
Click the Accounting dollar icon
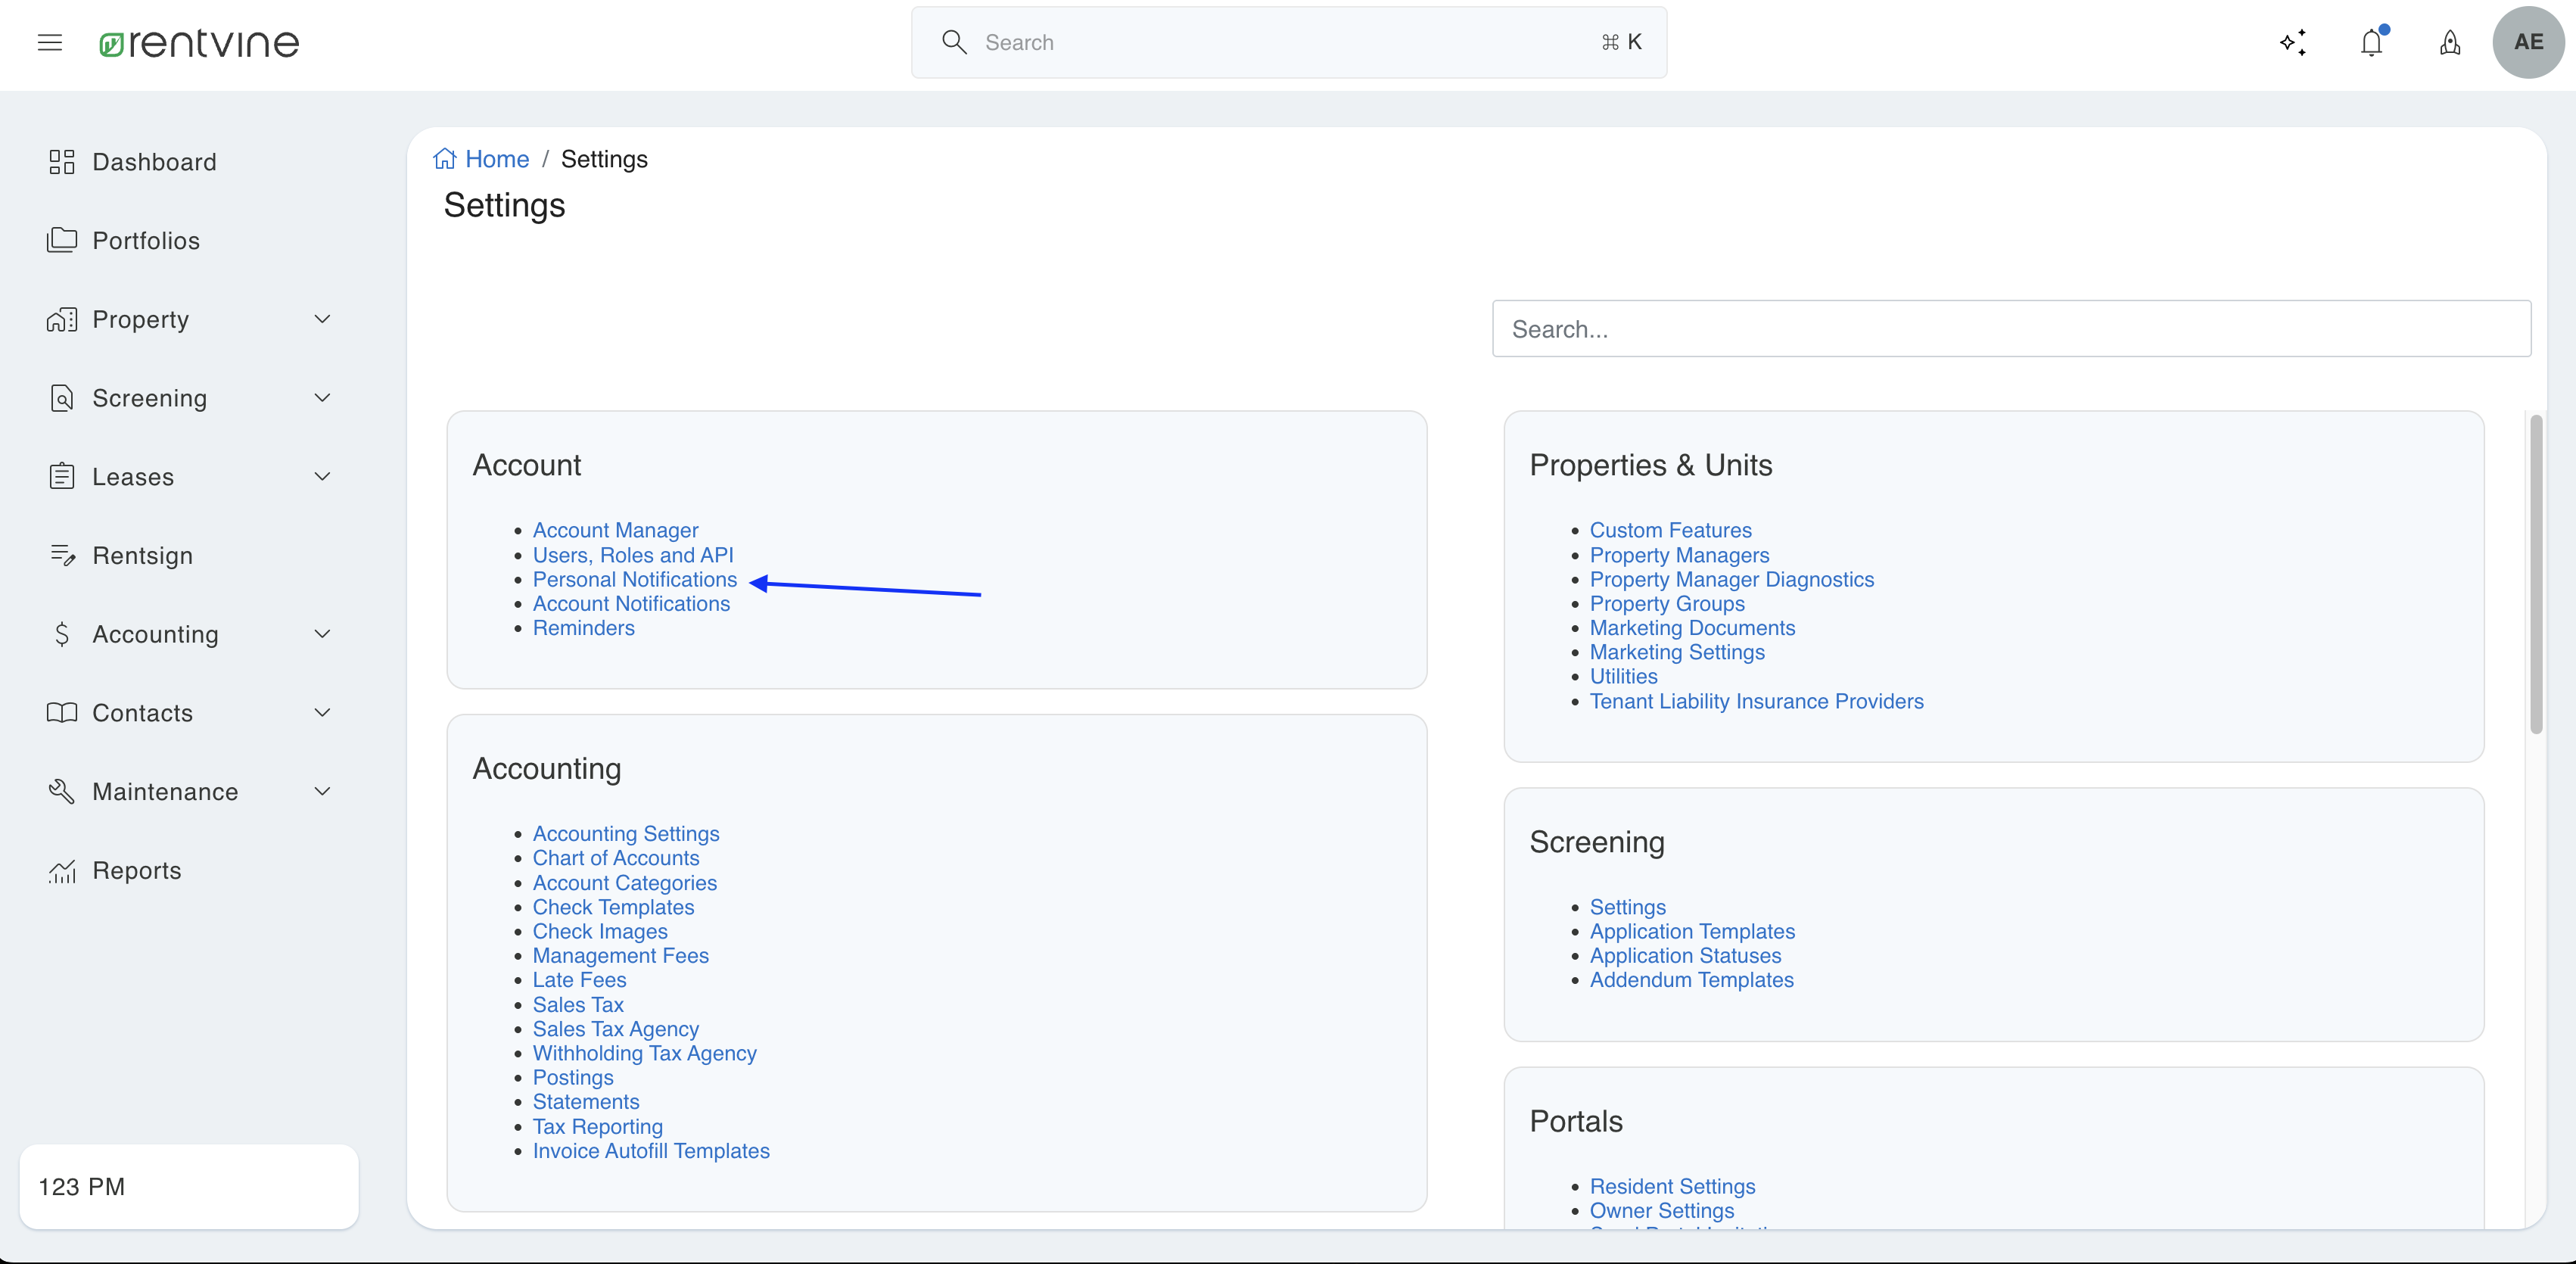coord(62,634)
